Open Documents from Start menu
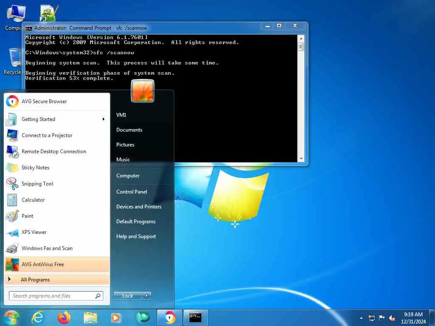The width and height of the screenshot is (435, 326). tap(129, 130)
